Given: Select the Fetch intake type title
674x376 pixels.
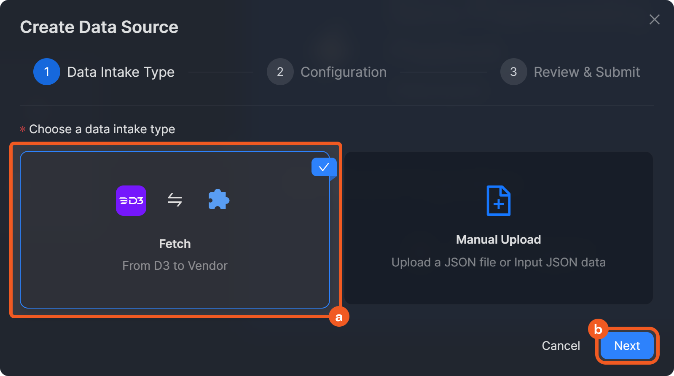Looking at the screenshot, I should [x=175, y=244].
